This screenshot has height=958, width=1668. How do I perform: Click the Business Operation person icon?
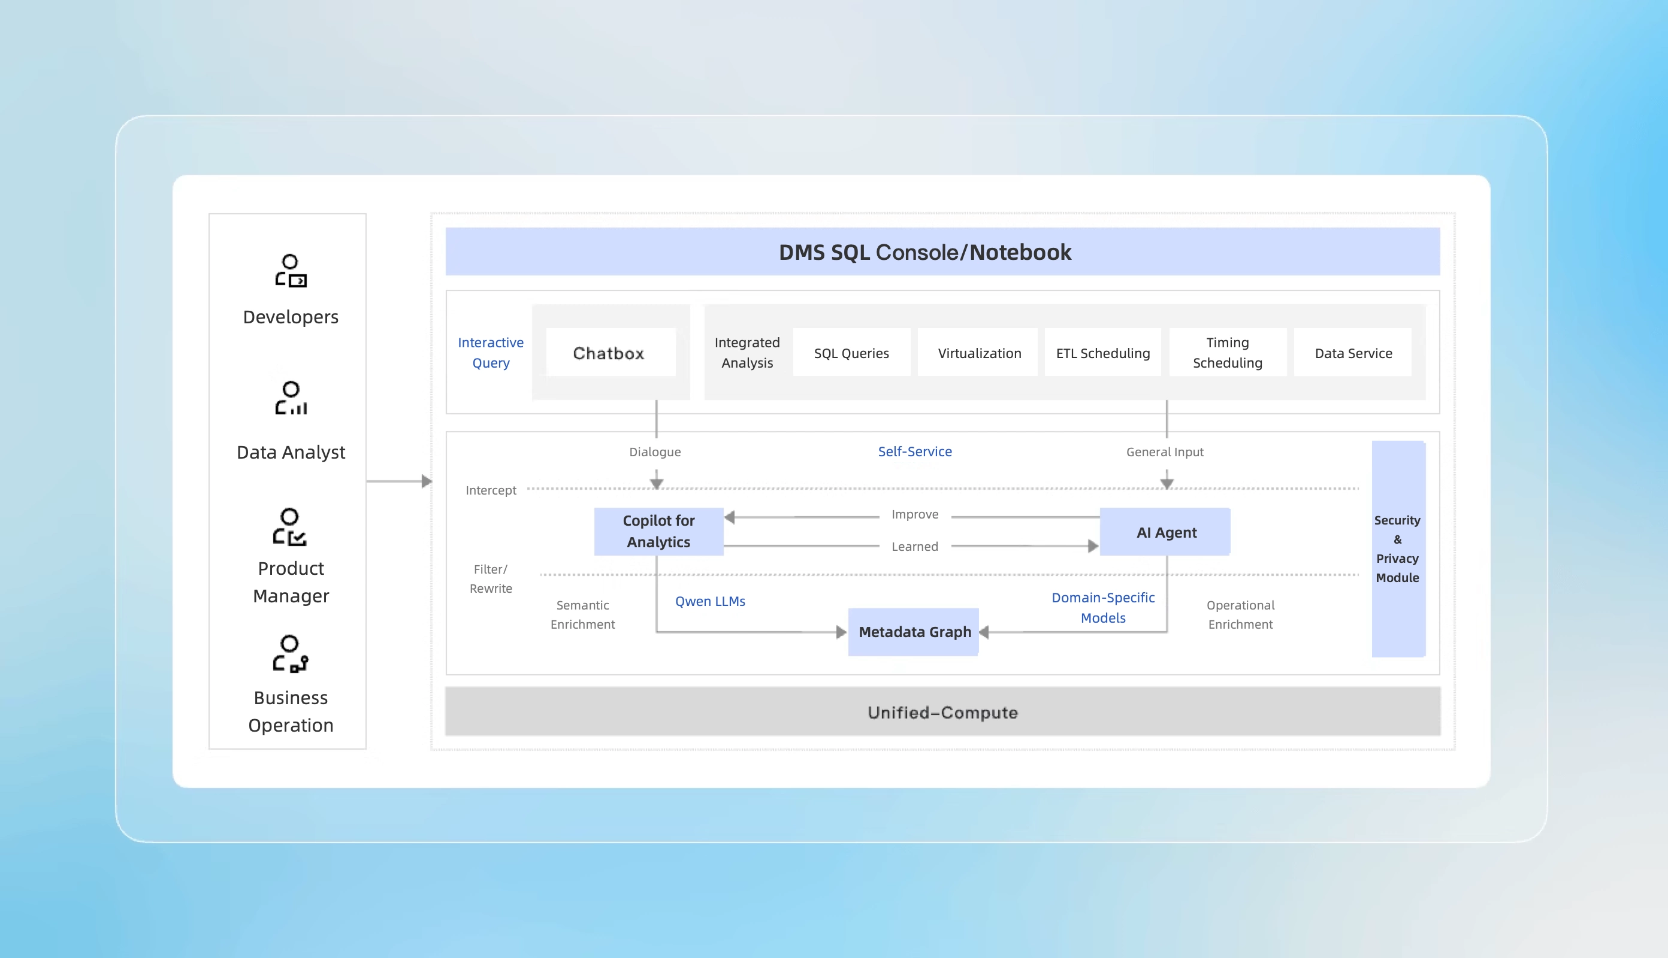(289, 653)
